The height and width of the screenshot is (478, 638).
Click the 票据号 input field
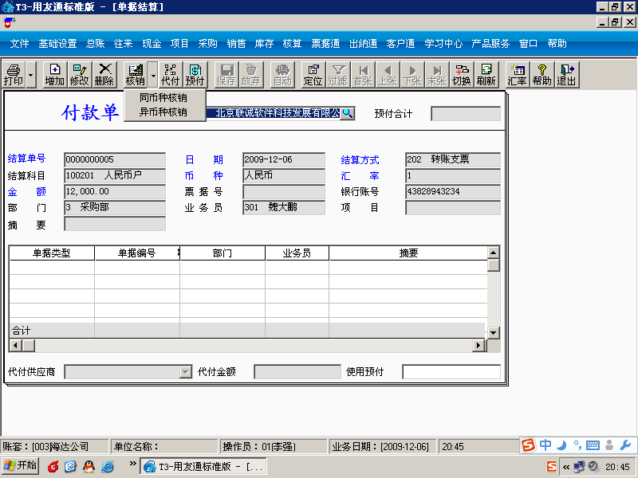pos(284,192)
